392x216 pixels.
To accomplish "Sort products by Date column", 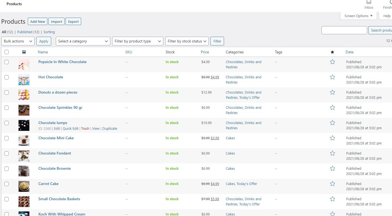I will tap(350, 52).
